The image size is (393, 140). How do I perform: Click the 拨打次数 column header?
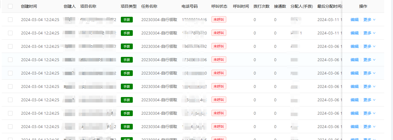coord(261,6)
